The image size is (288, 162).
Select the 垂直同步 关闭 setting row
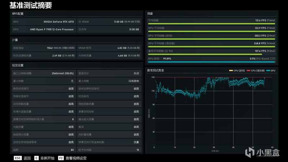(x=109, y=73)
